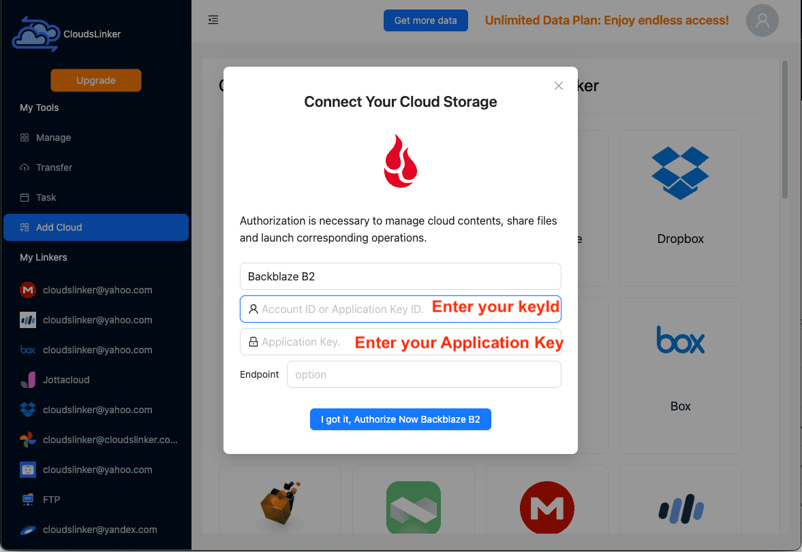Viewport: 802px width, 552px height.
Task: Select Add Cloud menu item
Action: (x=96, y=227)
